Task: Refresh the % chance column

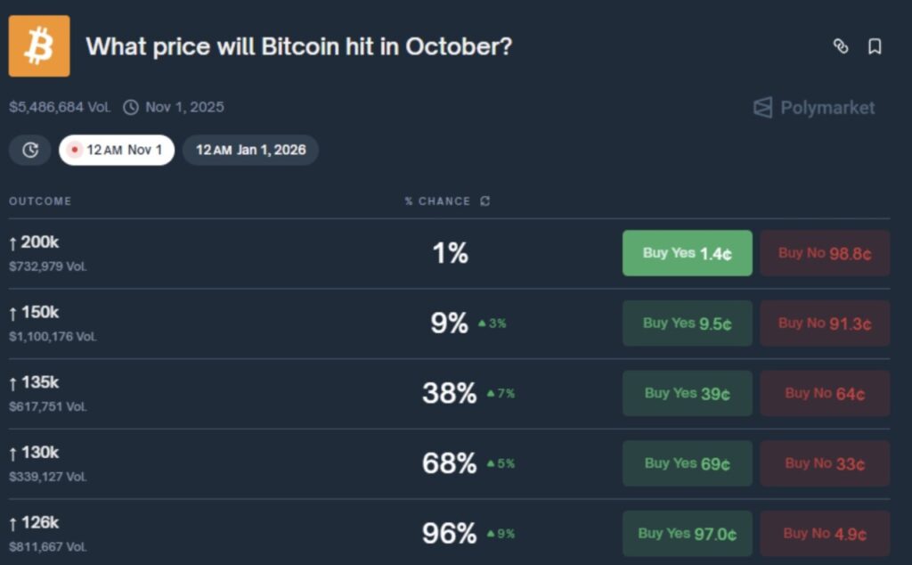Action: [485, 201]
